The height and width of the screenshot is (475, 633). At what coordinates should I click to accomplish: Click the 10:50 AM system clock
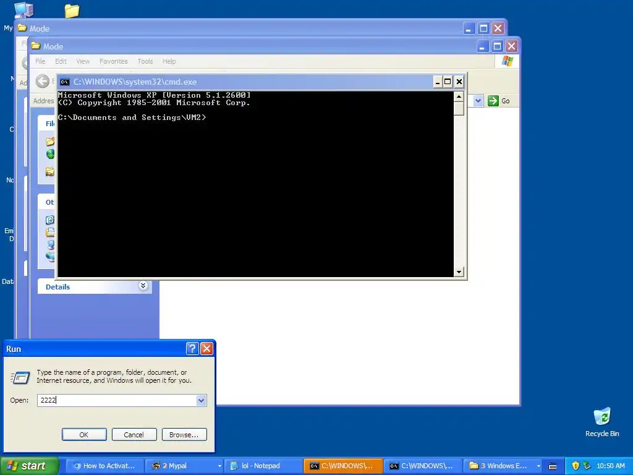point(610,466)
